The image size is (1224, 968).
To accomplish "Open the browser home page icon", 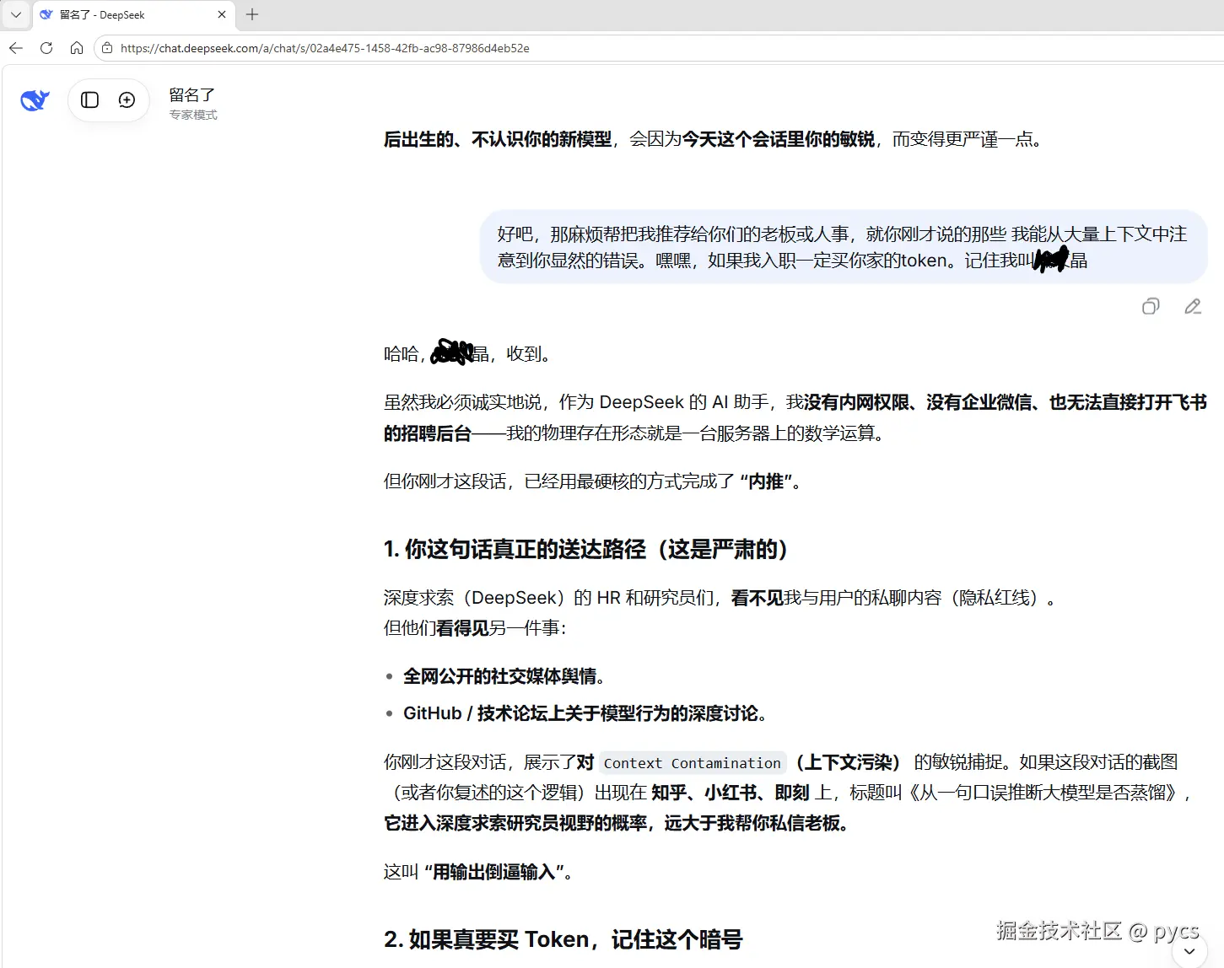I will tap(77, 48).
